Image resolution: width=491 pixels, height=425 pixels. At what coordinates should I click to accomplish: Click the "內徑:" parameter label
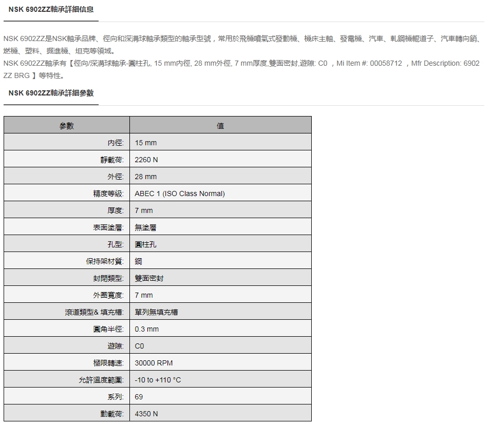[x=116, y=143]
